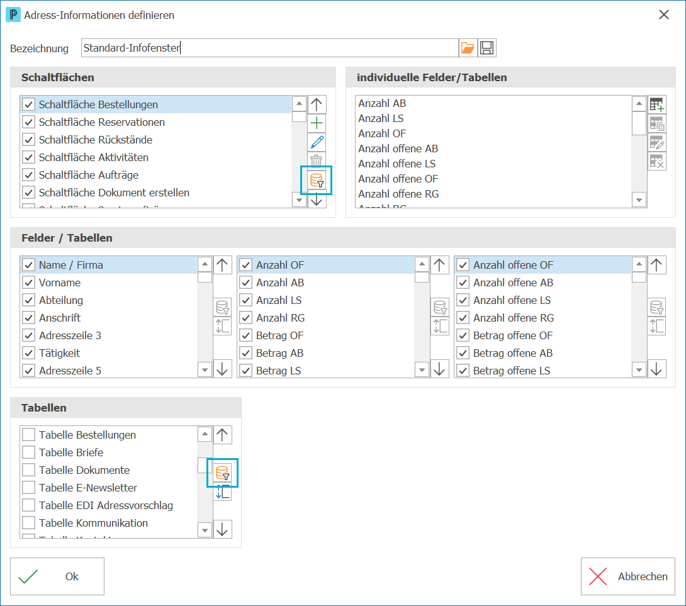Screen dimensions: 686x606
Task: Open database filter for Schaltflächen list
Action: [x=317, y=180]
